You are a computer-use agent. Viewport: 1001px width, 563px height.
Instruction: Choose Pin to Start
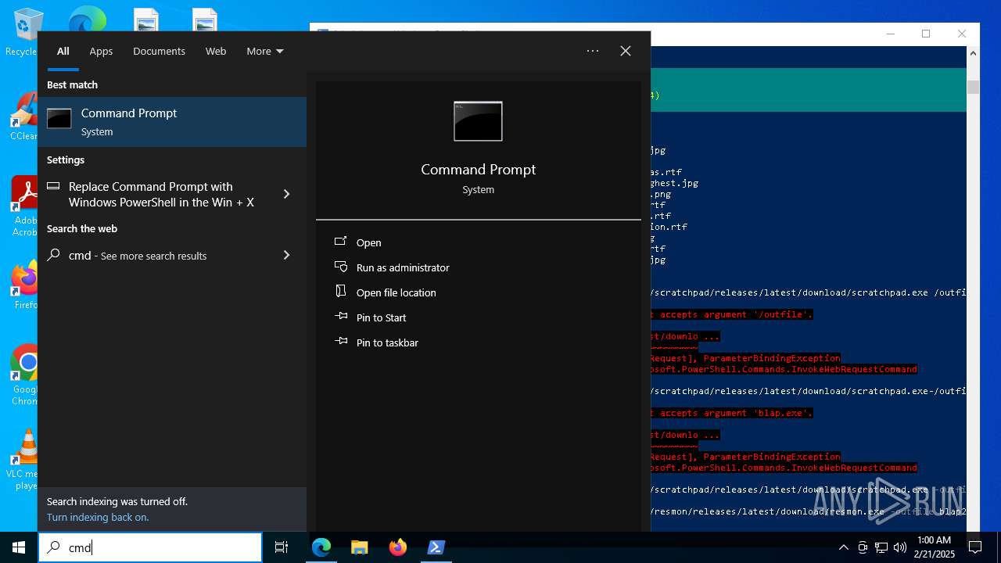click(382, 317)
